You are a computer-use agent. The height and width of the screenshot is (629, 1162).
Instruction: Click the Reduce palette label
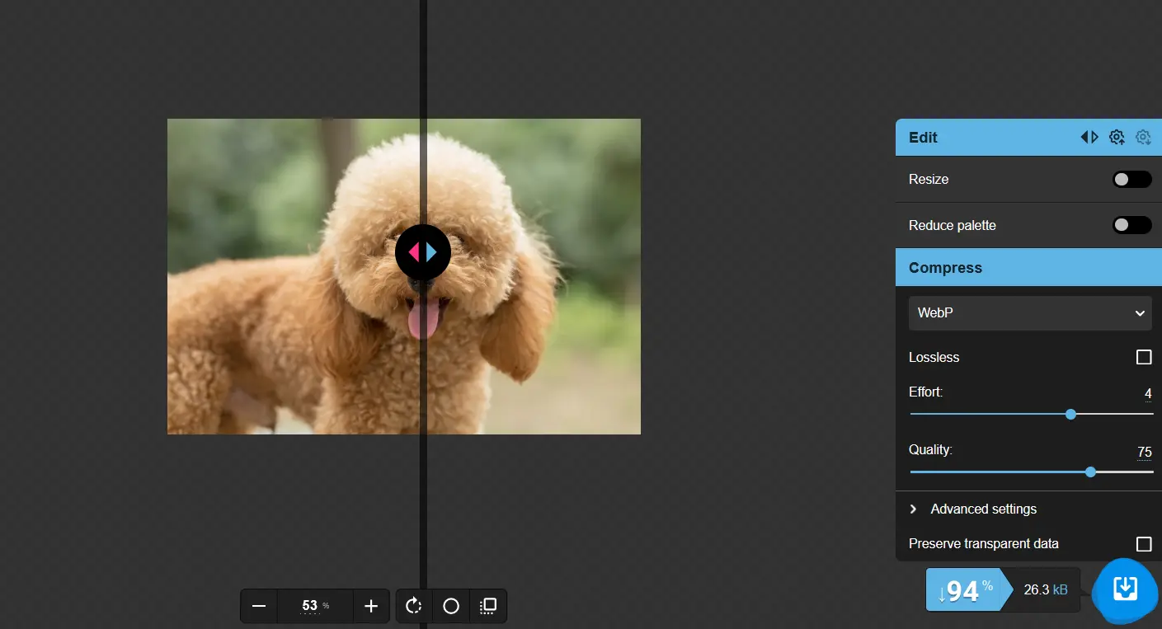(953, 225)
